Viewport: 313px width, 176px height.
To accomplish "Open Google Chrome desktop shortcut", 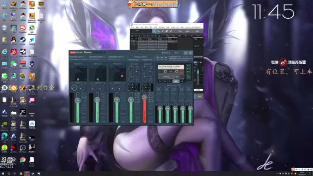I will pyautogui.click(x=23, y=160).
